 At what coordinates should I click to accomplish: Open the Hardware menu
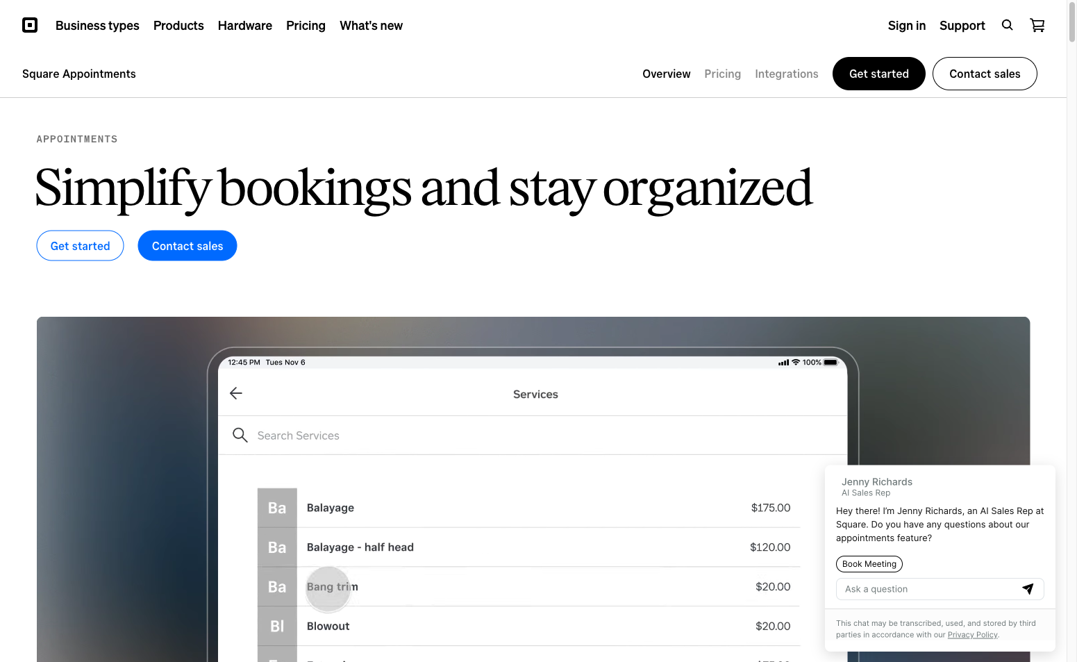(245, 26)
